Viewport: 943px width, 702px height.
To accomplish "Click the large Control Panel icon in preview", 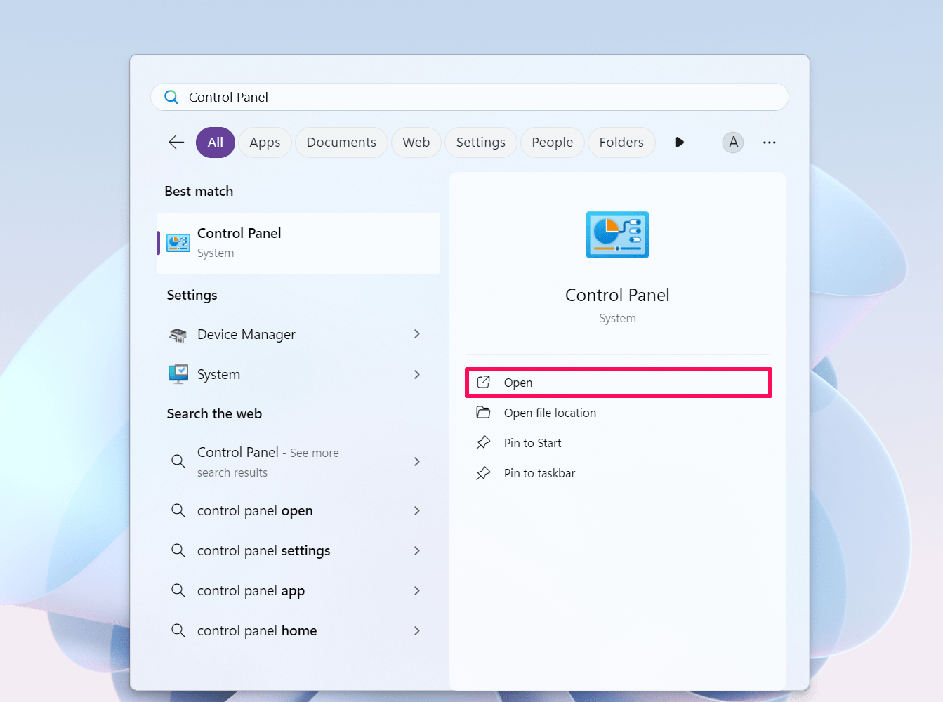I will click(617, 234).
